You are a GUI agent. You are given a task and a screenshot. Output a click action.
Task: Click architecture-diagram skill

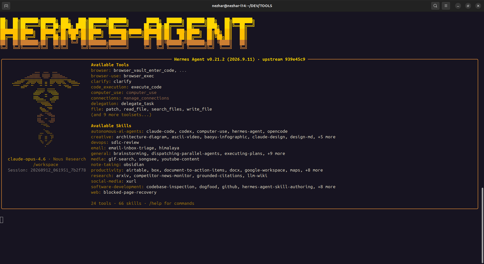(x=141, y=137)
